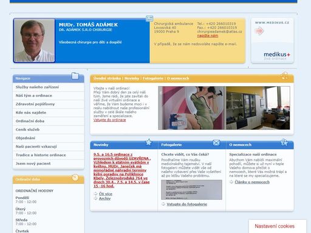Click the medikus+ logo
The height and width of the screenshot is (233, 311).
[x=276, y=55]
